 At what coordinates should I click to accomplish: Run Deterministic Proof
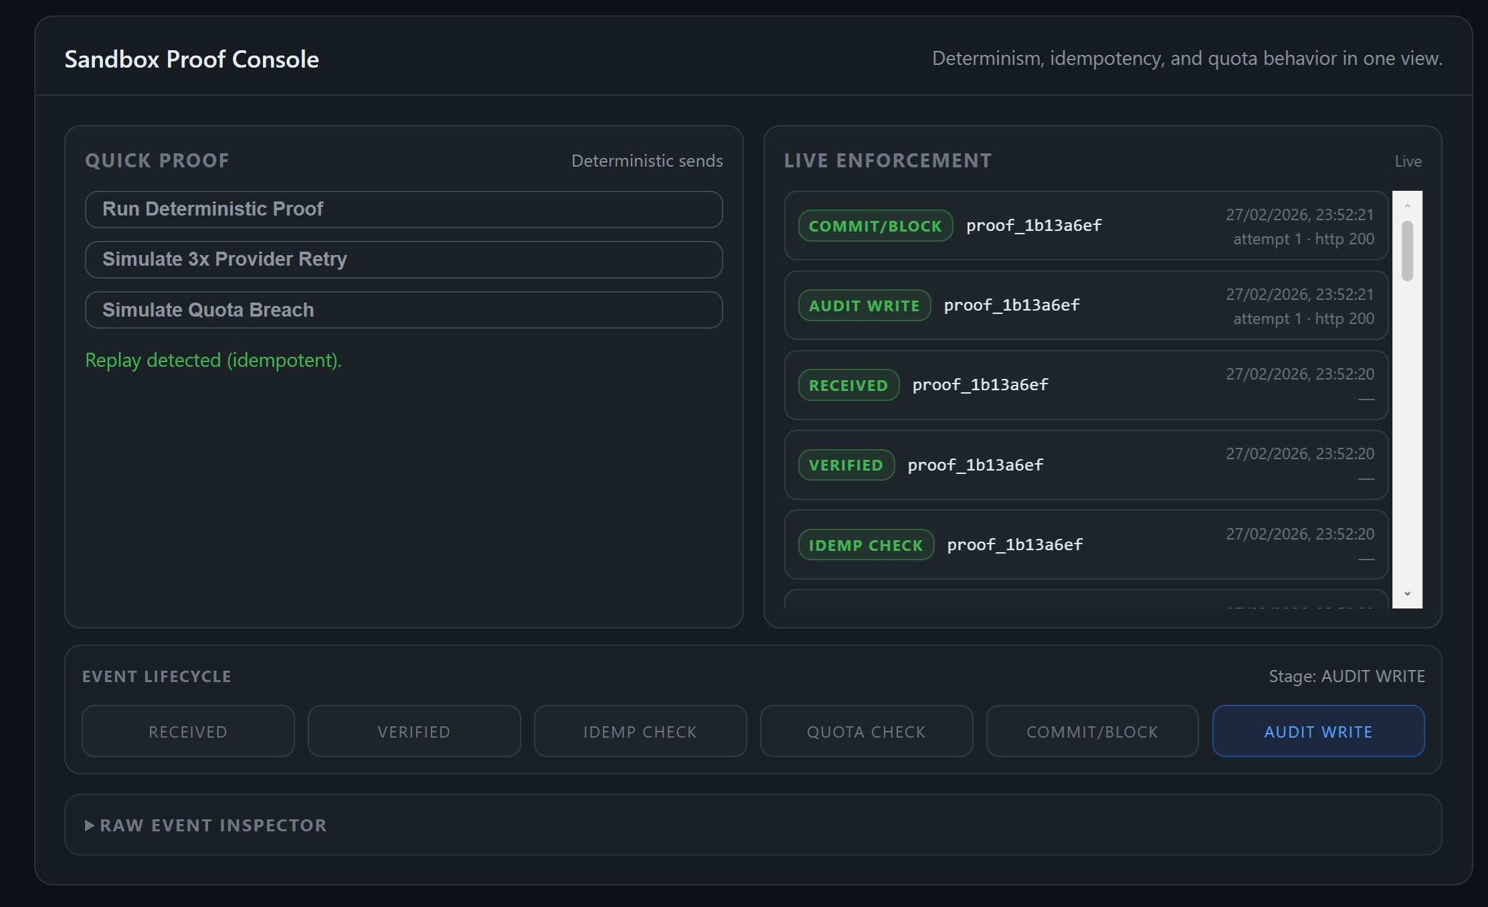click(x=403, y=209)
